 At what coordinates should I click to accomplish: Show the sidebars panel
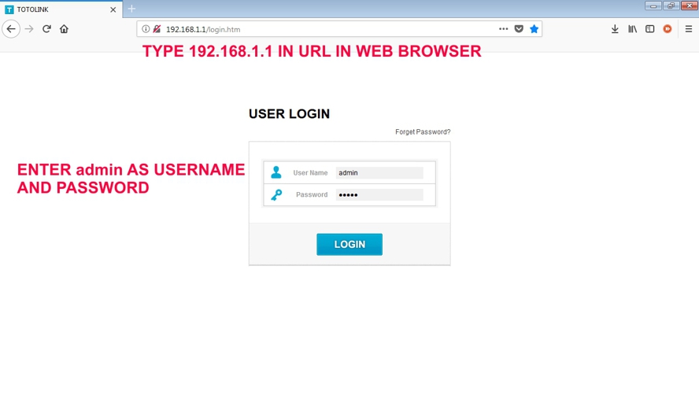click(x=650, y=29)
